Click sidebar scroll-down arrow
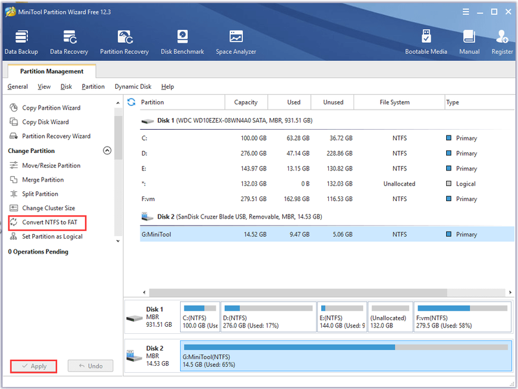This screenshot has height=389, width=518. [118, 241]
